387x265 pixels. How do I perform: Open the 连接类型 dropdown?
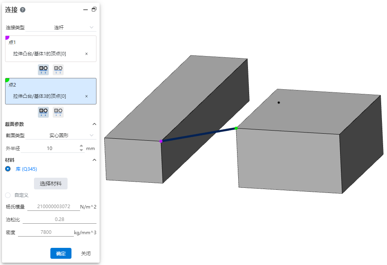coord(74,28)
